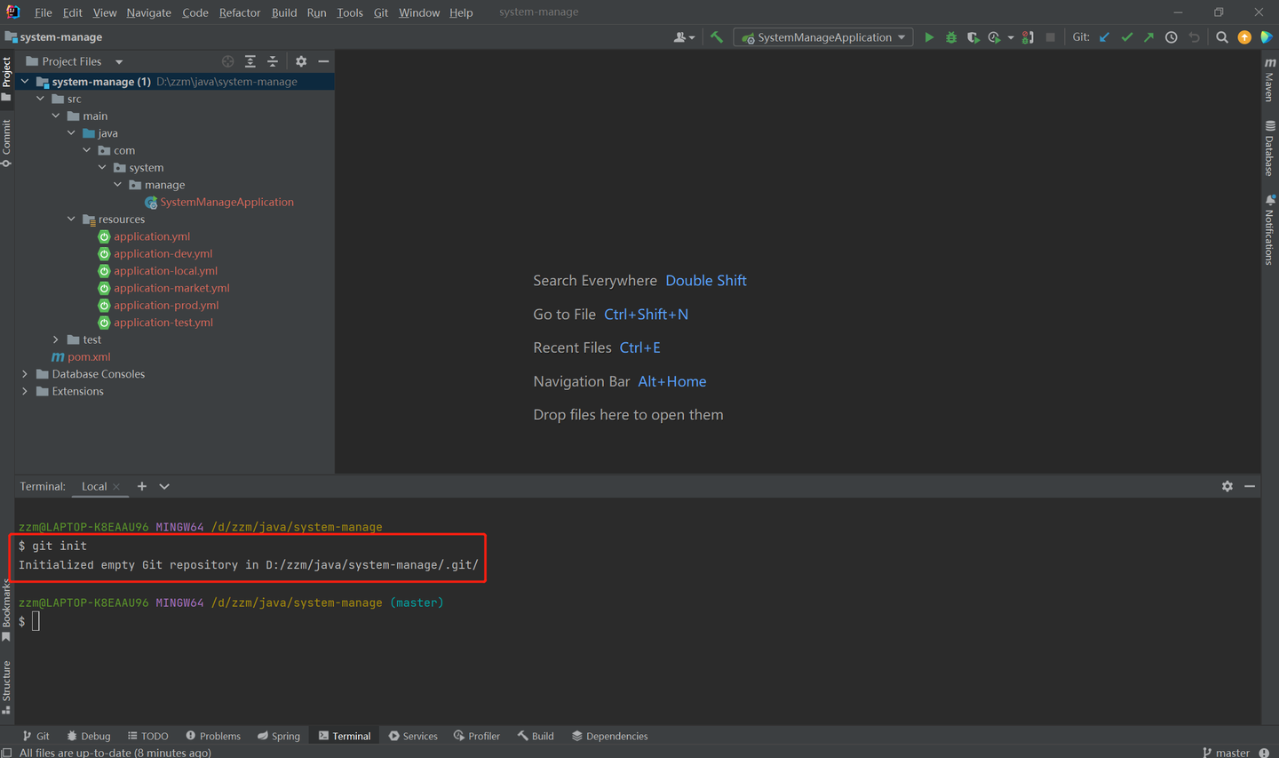
Task: Open the Notifications side panel
Action: pyautogui.click(x=1269, y=229)
